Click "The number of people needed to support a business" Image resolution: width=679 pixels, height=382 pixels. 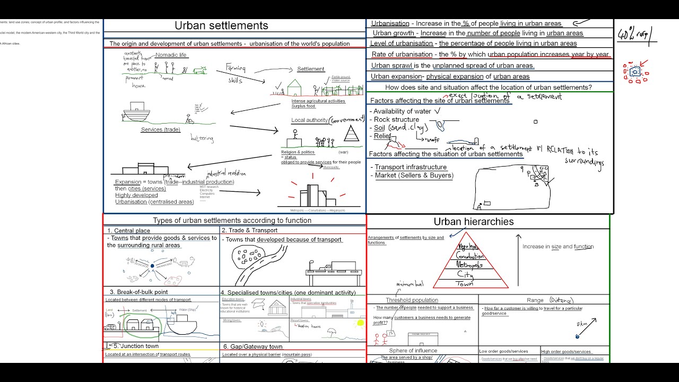[424, 308]
